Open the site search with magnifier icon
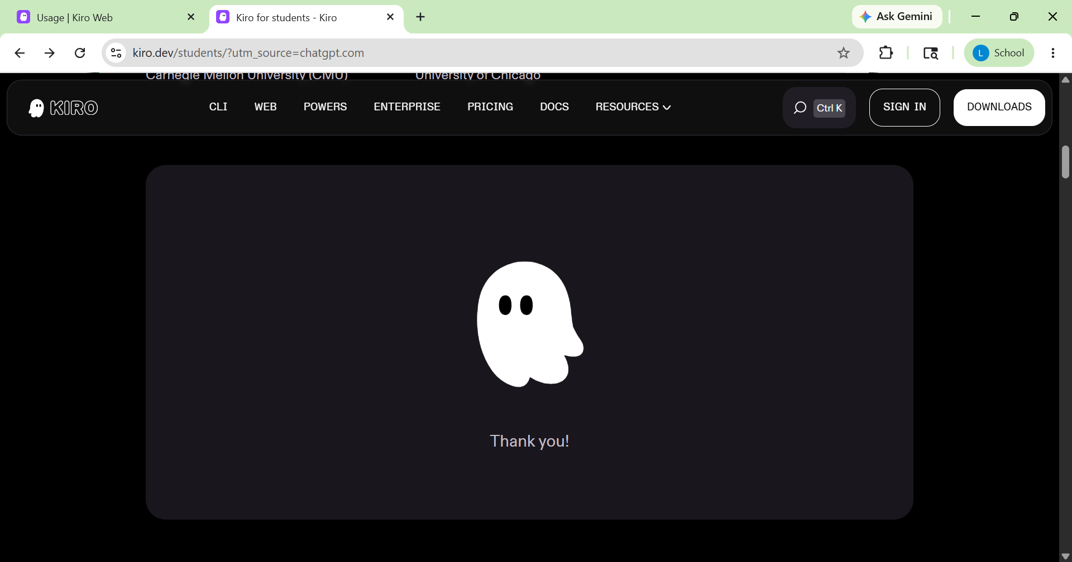The image size is (1072, 562). 800,108
